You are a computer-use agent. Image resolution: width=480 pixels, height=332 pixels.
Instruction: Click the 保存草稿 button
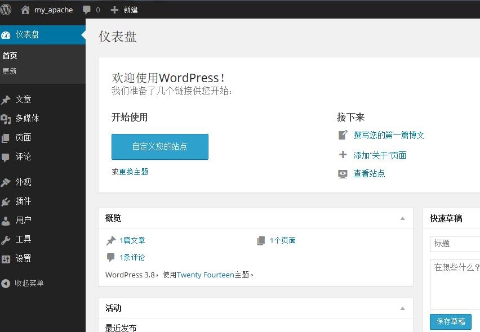pos(451,322)
